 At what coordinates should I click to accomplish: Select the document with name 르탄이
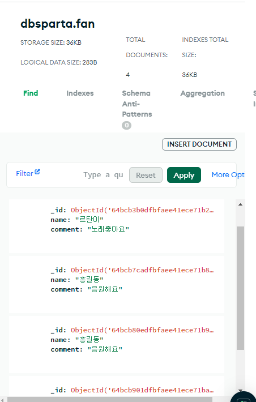pos(117,226)
